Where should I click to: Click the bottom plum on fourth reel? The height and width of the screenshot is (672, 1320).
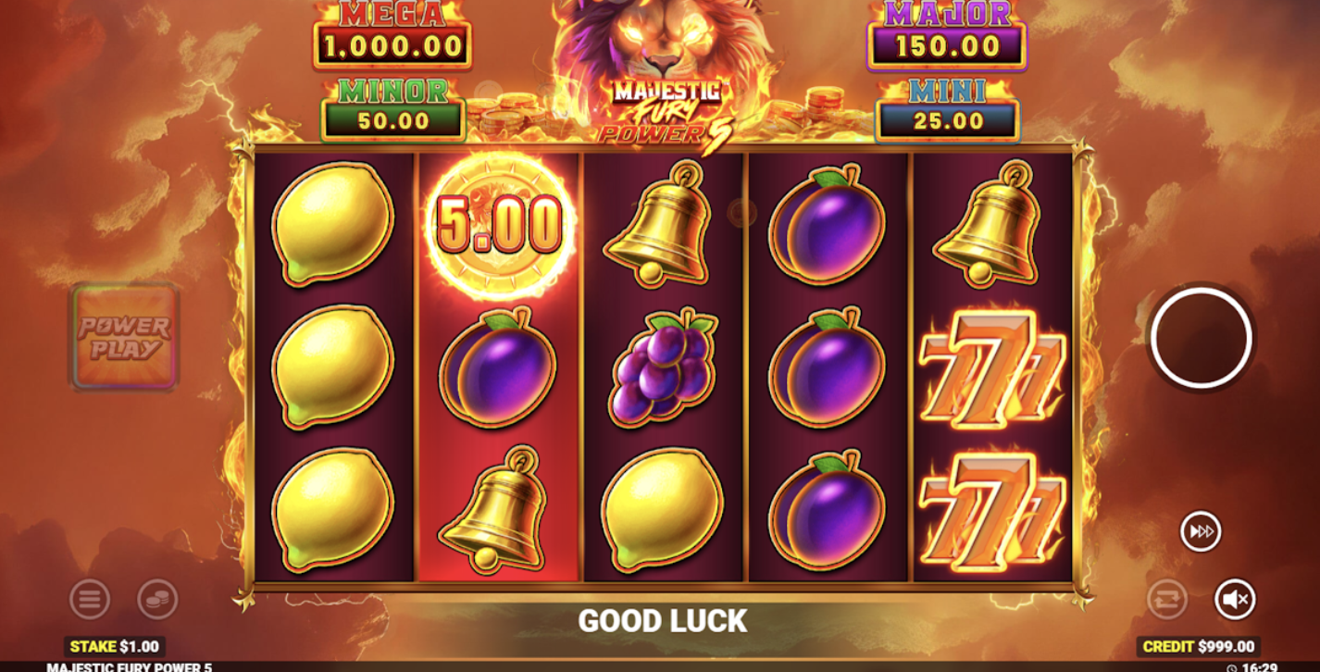(827, 510)
